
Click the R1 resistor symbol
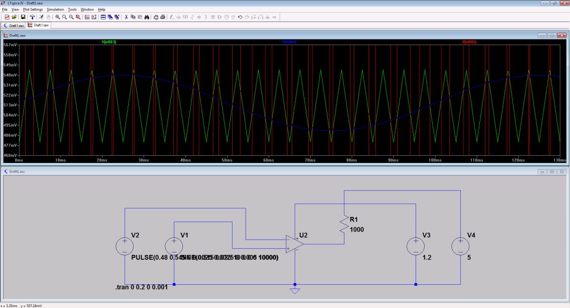coord(343,223)
